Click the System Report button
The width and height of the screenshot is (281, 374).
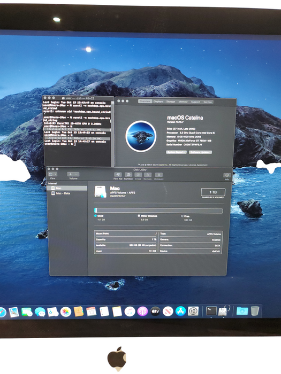(x=176, y=152)
